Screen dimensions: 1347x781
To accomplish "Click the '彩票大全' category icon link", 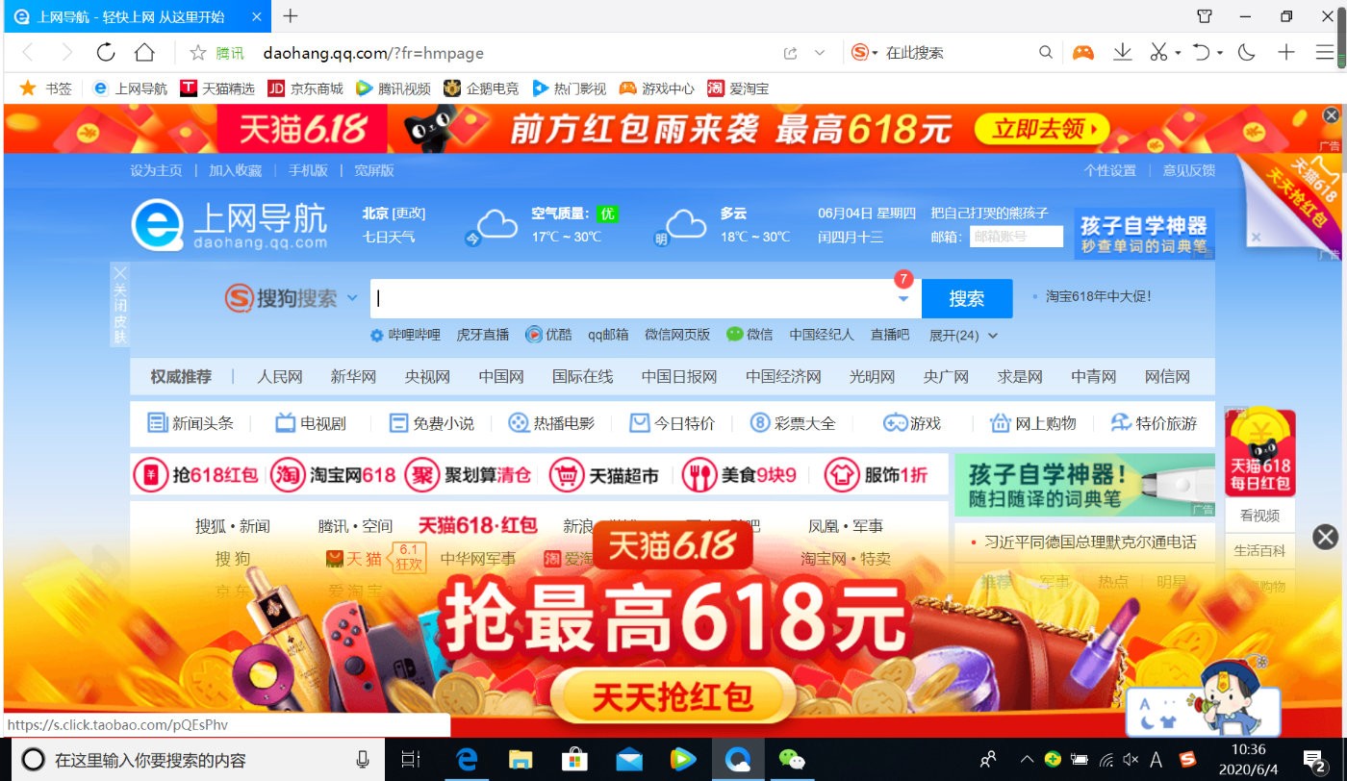I will pos(794,423).
